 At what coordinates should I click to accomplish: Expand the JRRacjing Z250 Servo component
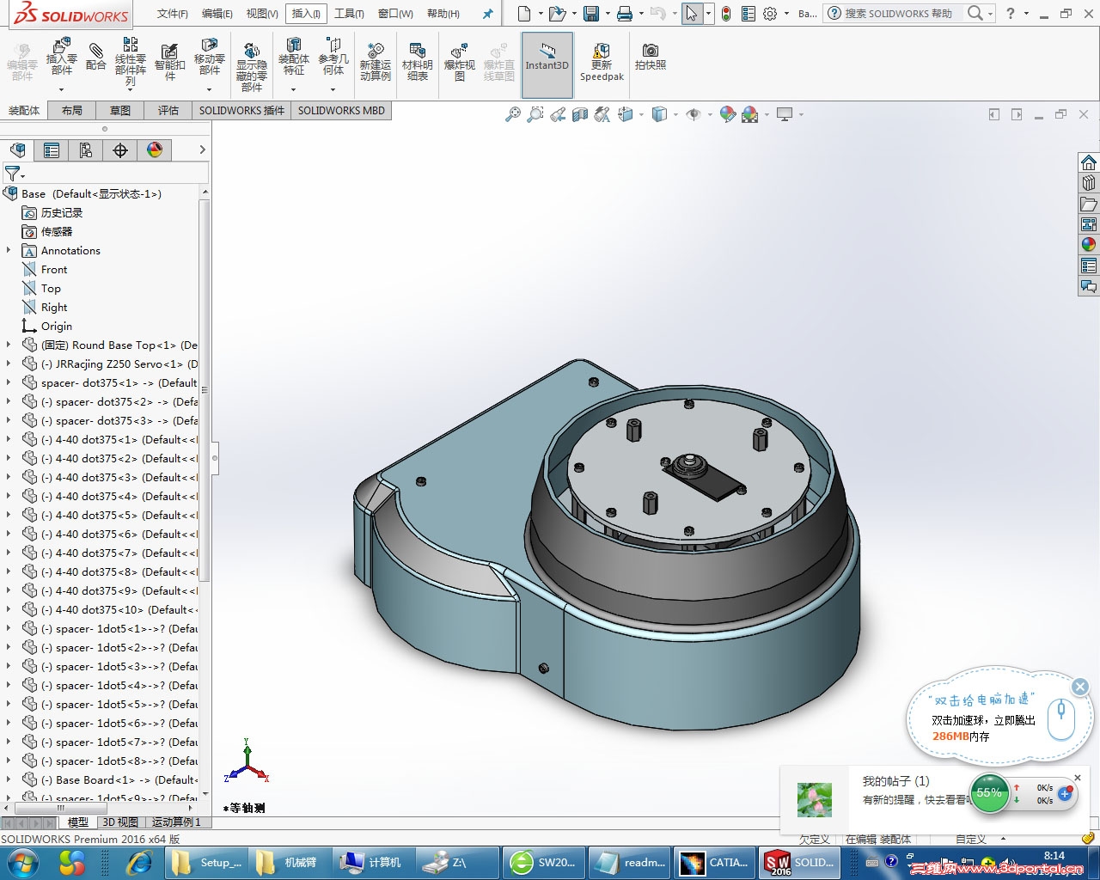coord(9,364)
